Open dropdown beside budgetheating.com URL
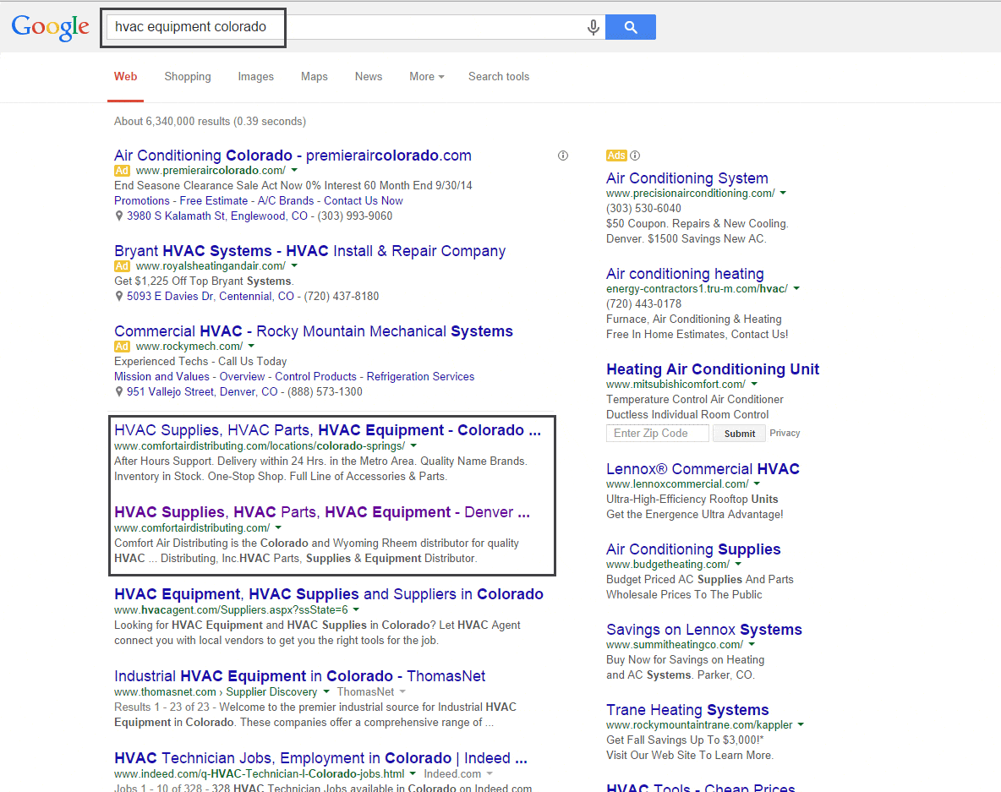1001x792 pixels. (x=739, y=564)
